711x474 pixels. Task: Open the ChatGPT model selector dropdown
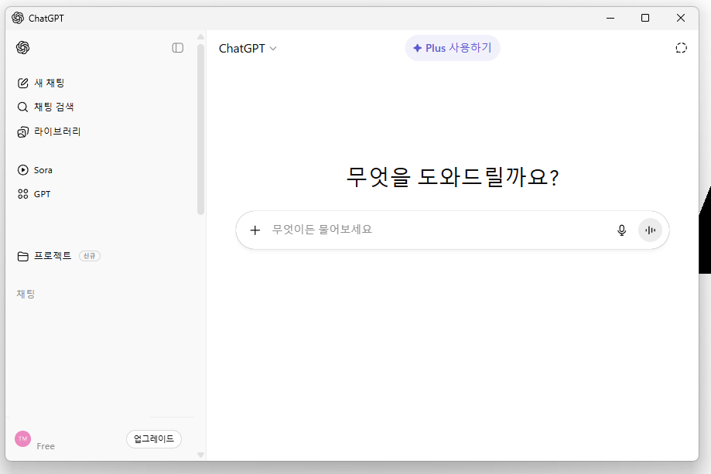248,49
